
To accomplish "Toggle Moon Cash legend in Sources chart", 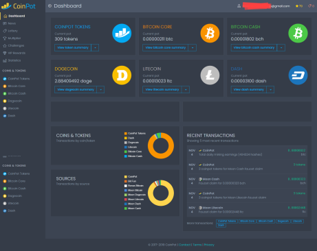I will tap(133, 208).
